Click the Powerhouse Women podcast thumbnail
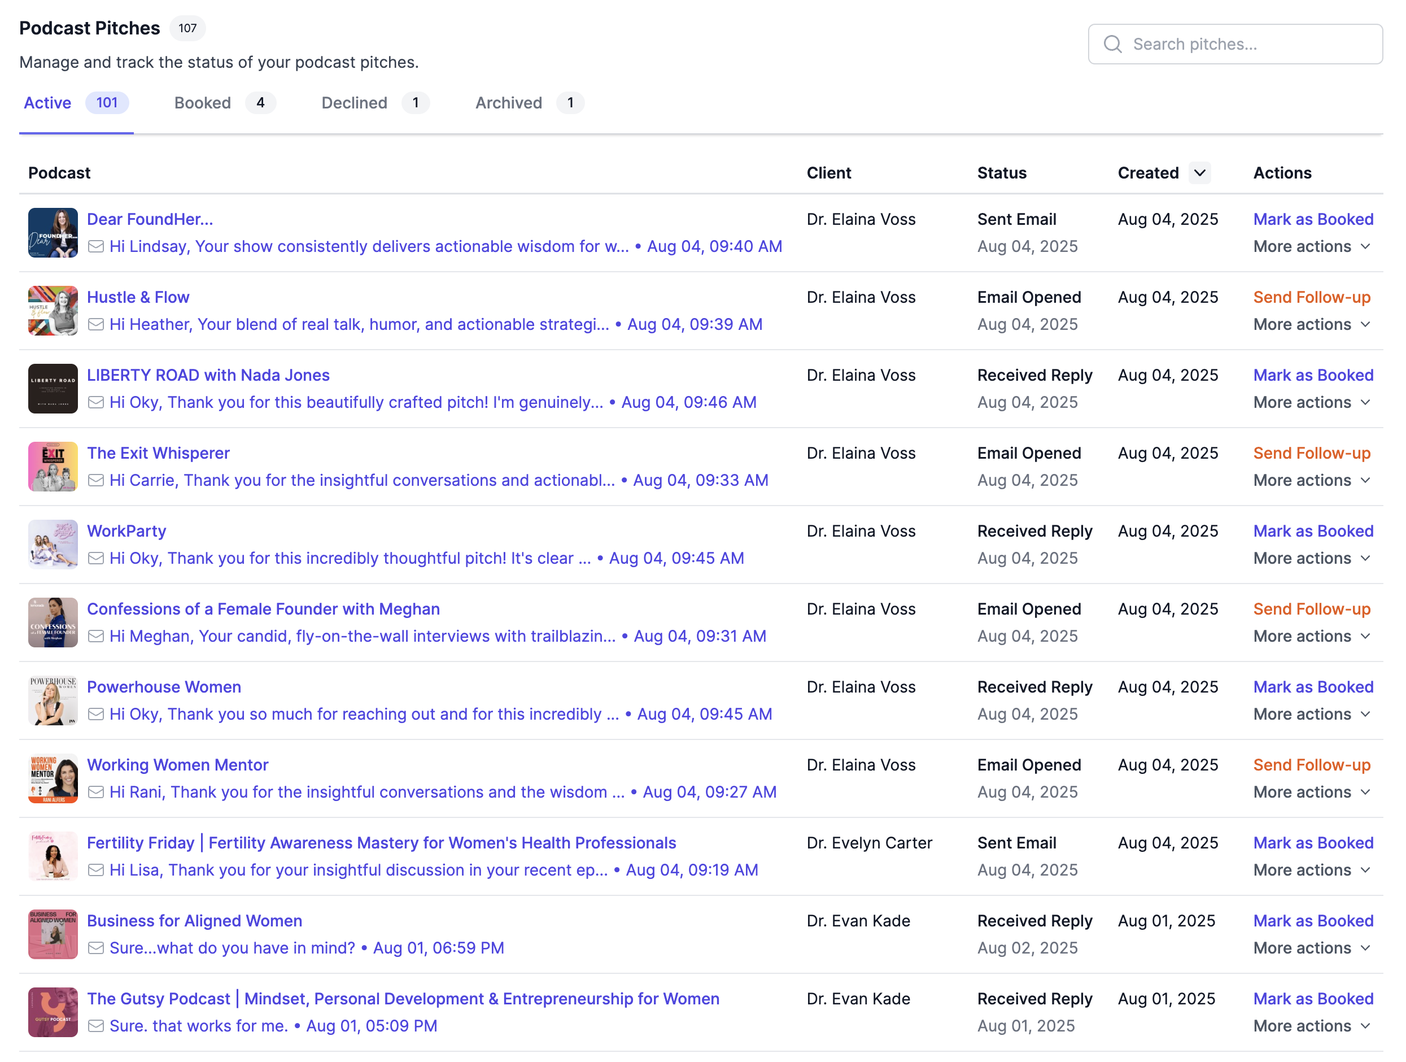Screen dimensions: 1406x1062 point(53,700)
